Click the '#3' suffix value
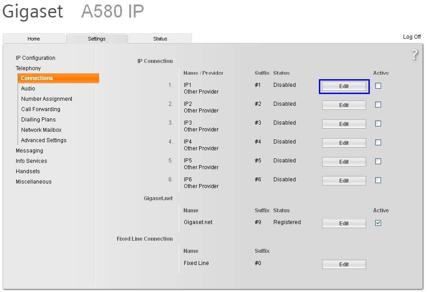This screenshot has height=292, width=427. pos(258,123)
